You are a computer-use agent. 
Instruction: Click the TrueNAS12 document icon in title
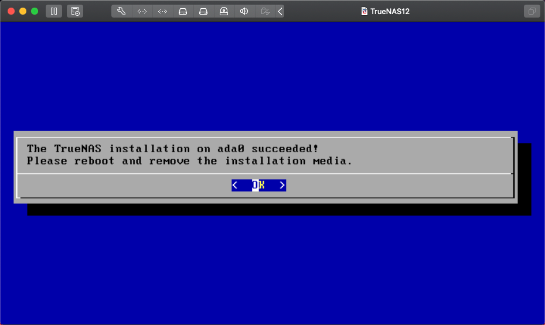(365, 12)
